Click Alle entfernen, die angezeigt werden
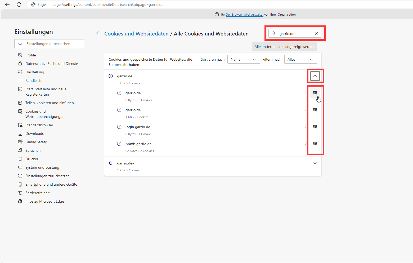This screenshot has height=263, width=413. click(x=284, y=47)
